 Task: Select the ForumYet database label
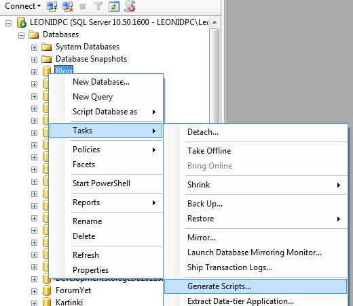pyautogui.click(x=73, y=290)
